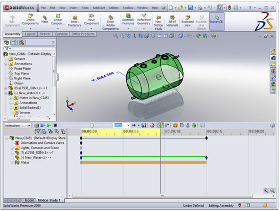The width and height of the screenshot is (280, 211).
Task: Expand Lights, Cameras and Scene in motion tree
Action: 12,148
